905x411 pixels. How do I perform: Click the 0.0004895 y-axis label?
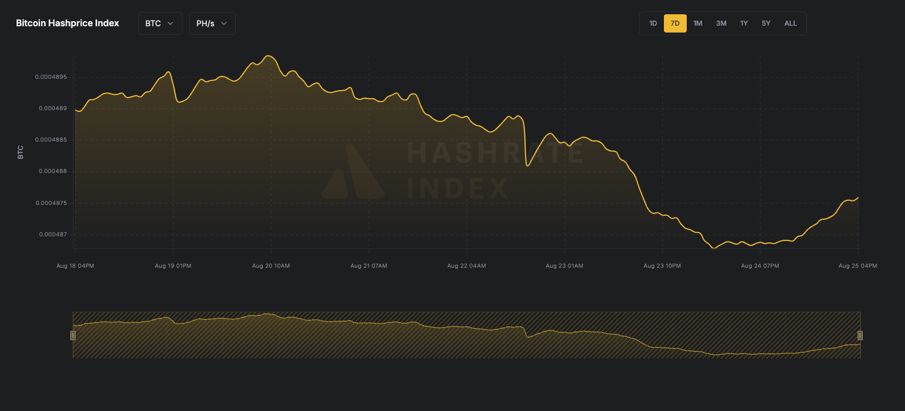(51, 77)
